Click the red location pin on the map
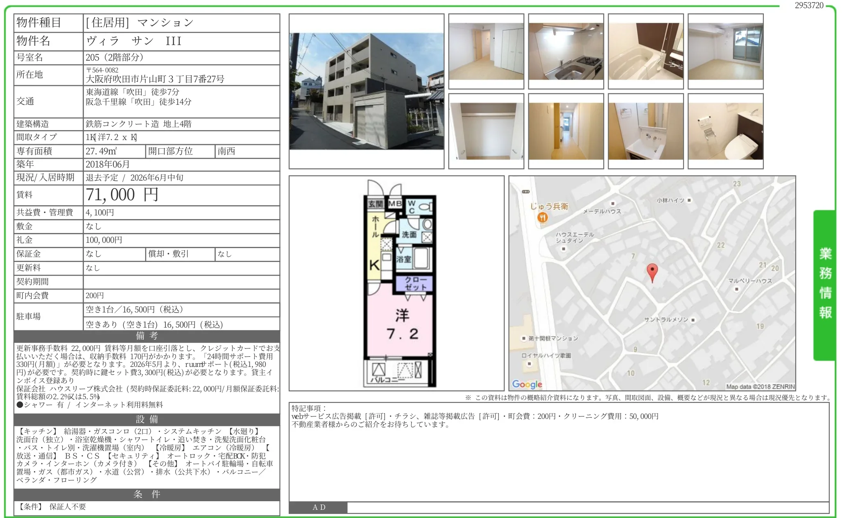Viewport: 842px width, 518px height. point(652,271)
